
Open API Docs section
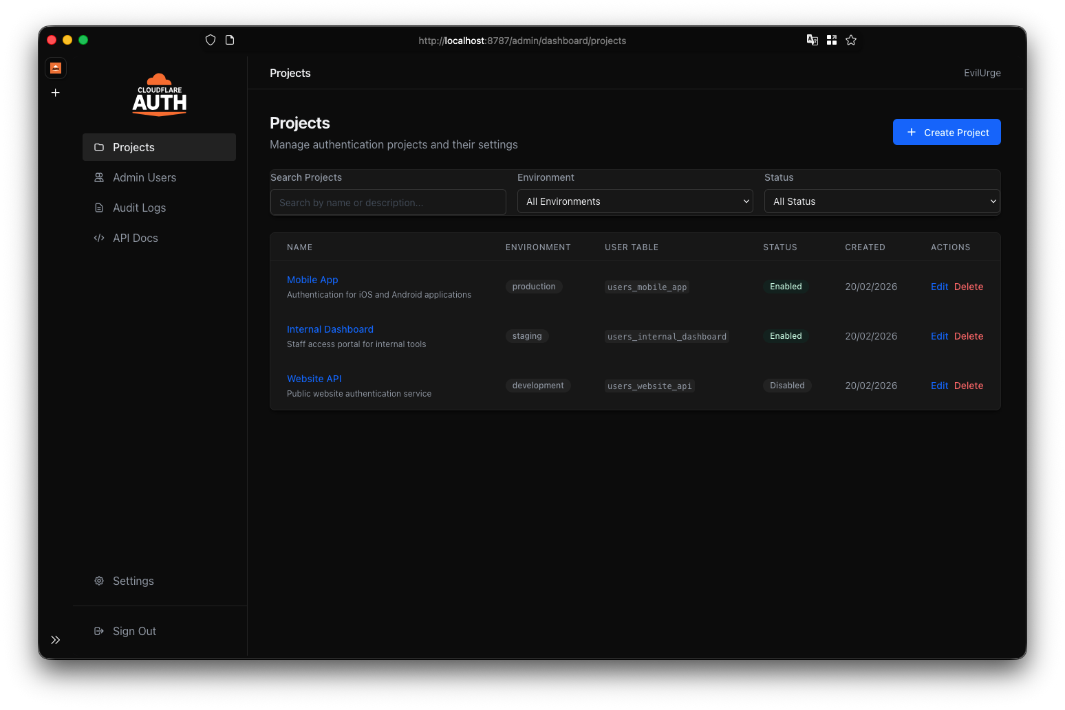pos(159,238)
